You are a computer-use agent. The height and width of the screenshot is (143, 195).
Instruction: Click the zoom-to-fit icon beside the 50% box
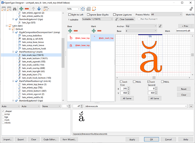point(83,9)
